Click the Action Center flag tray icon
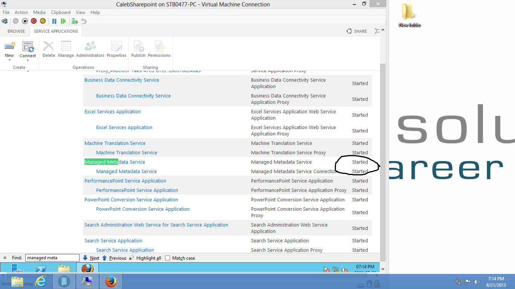This screenshot has height=289, width=515. coord(467,281)
